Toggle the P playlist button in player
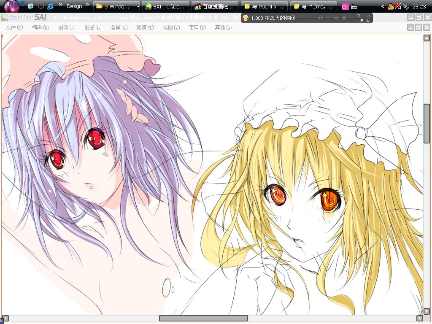The height and width of the screenshot is (324, 432). [x=362, y=20]
